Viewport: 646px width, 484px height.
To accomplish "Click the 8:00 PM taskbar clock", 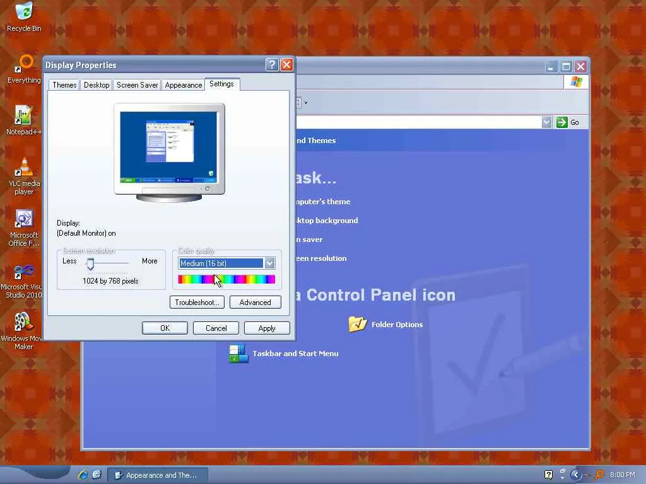I will click(x=623, y=475).
